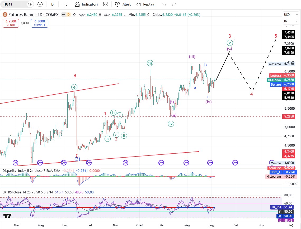Open the USD currency dropdown
The image size is (301, 229).
pyautogui.click(x=291, y=14)
